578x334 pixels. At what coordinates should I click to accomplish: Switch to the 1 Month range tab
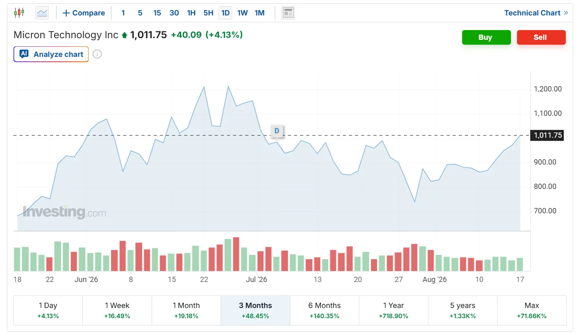[186, 310]
